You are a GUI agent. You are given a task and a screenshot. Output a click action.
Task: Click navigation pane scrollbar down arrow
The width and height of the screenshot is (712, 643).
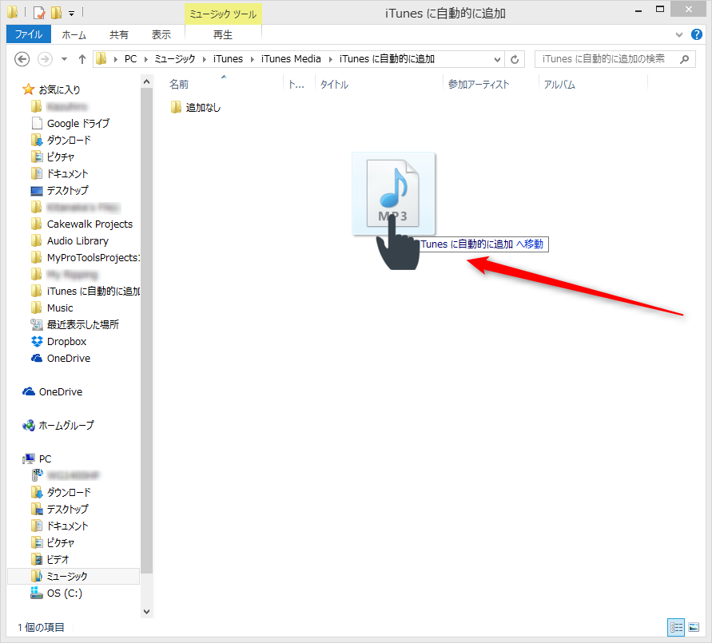tap(147, 612)
